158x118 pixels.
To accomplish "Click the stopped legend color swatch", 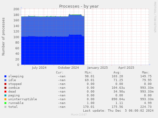I will point(5,84).
